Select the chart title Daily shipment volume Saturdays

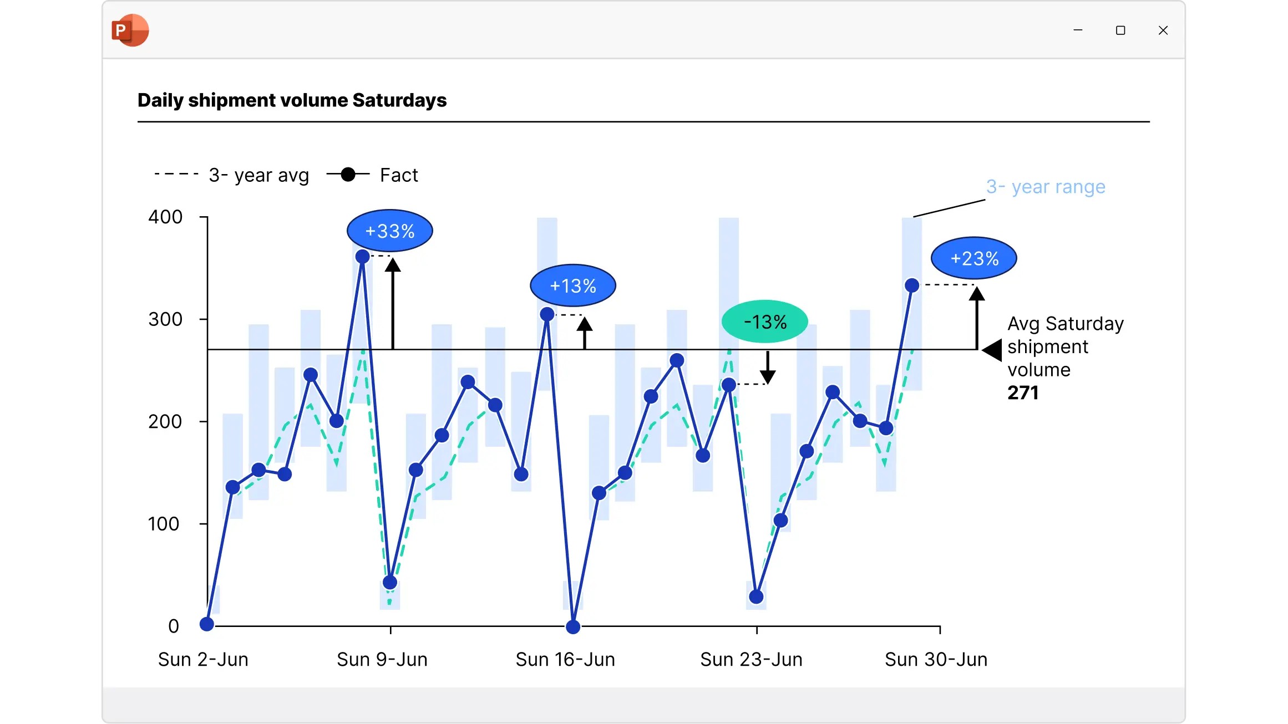(x=292, y=100)
